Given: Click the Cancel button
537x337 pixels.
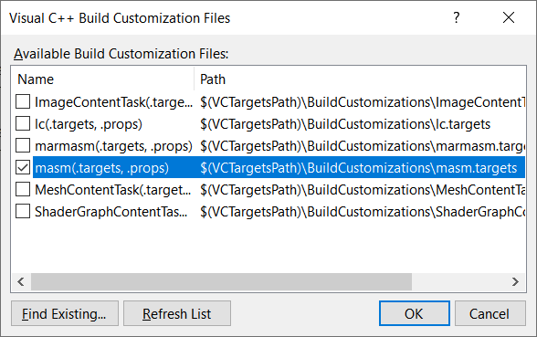Looking at the screenshot, I should point(490,313).
